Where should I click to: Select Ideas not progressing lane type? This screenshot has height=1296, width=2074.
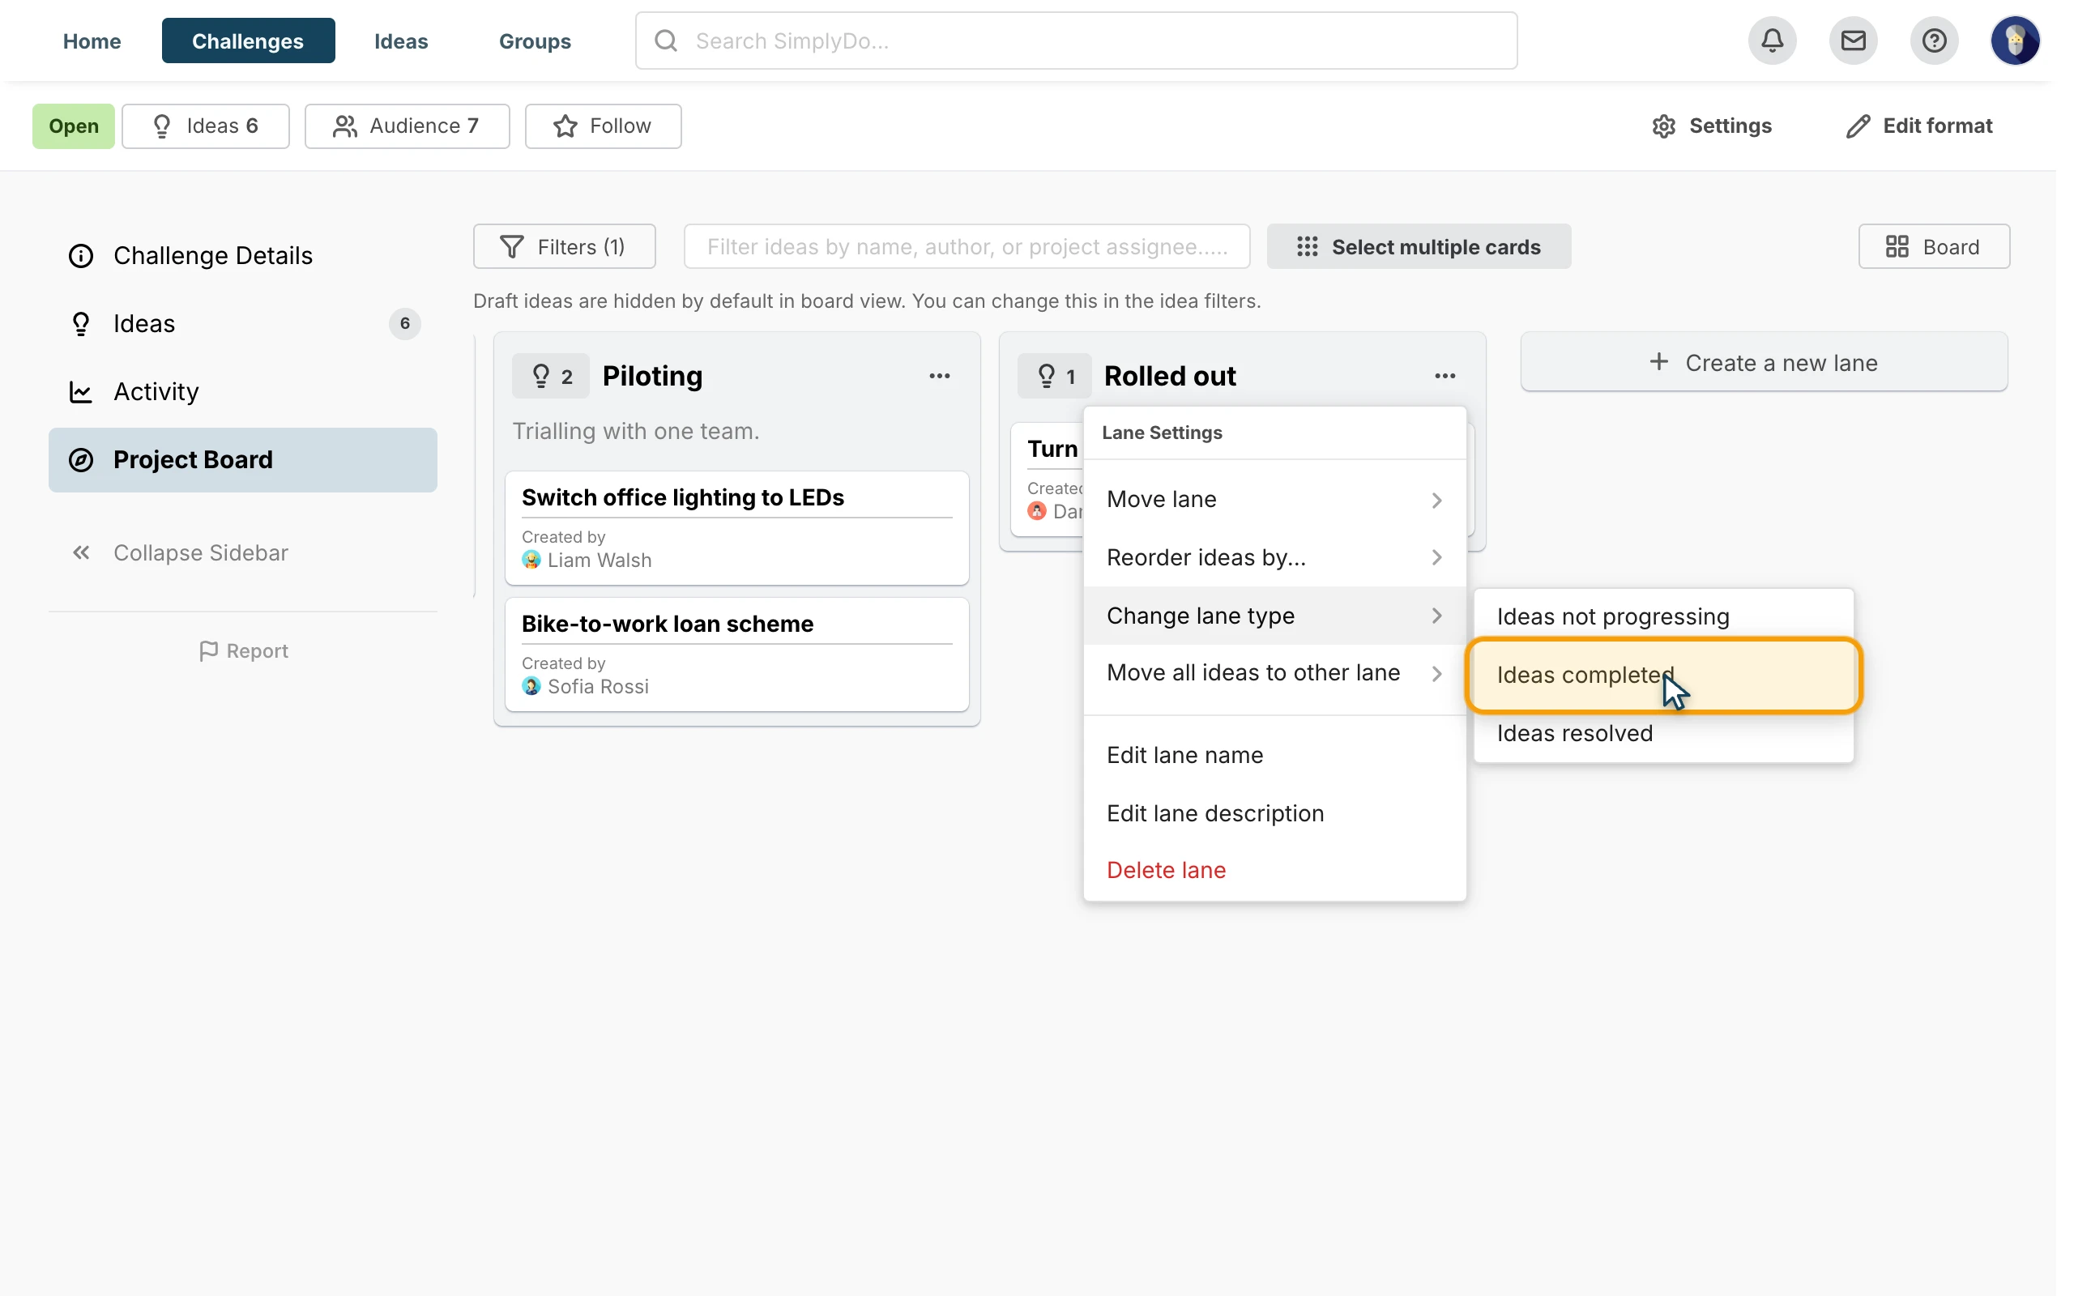pos(1663,616)
